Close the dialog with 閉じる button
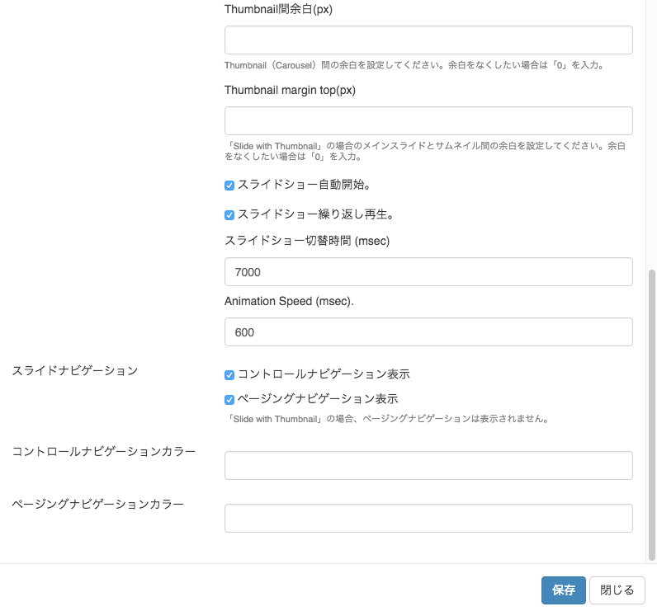Image resolution: width=657 pixels, height=611 pixels. 617,590
